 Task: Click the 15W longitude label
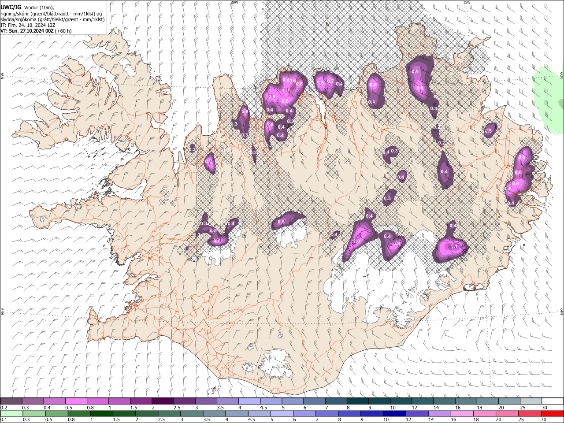click(x=467, y=2)
